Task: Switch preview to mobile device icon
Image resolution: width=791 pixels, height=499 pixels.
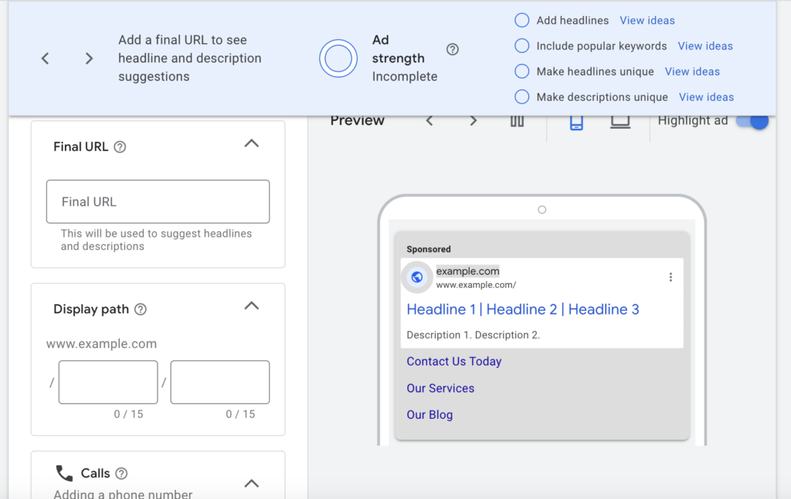Action: click(576, 121)
